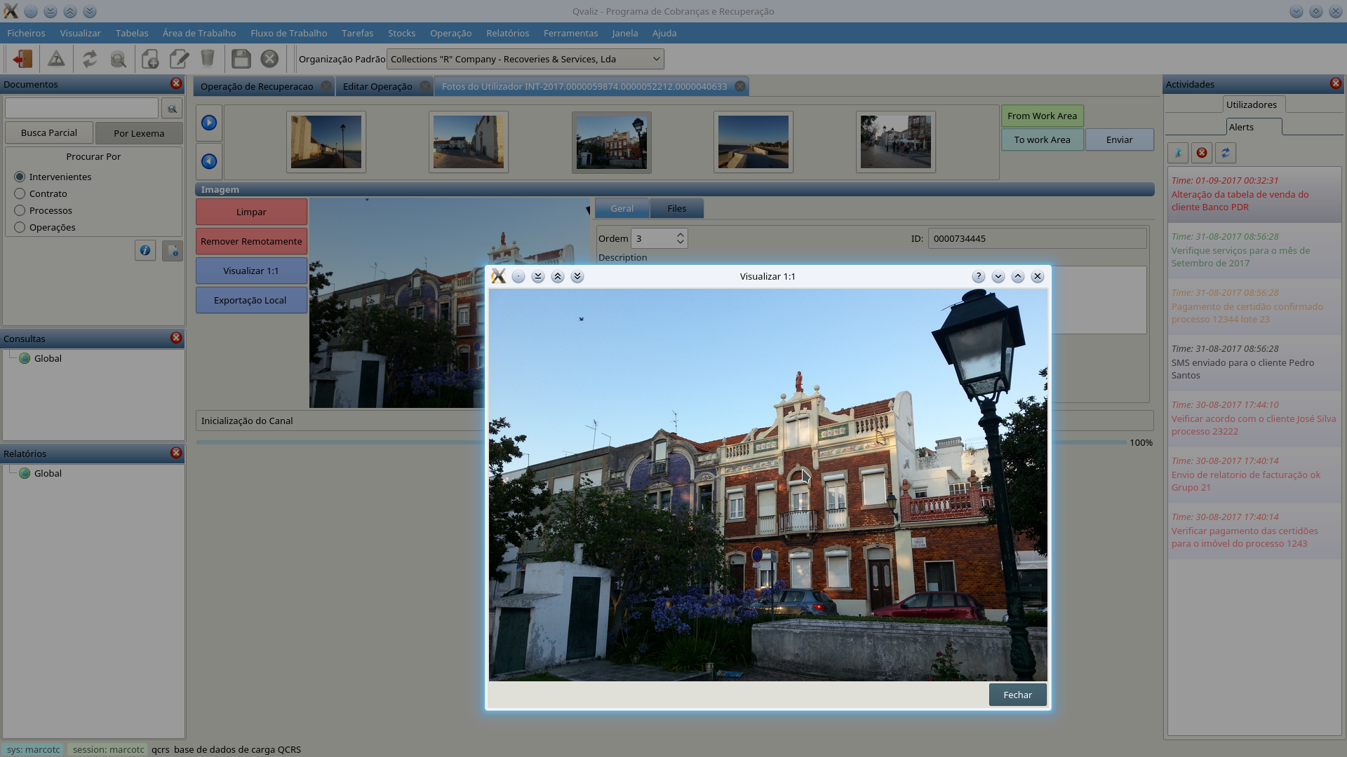Click the trash bin toolbar icon
Screen dimensions: 1347x757
tap(208, 59)
